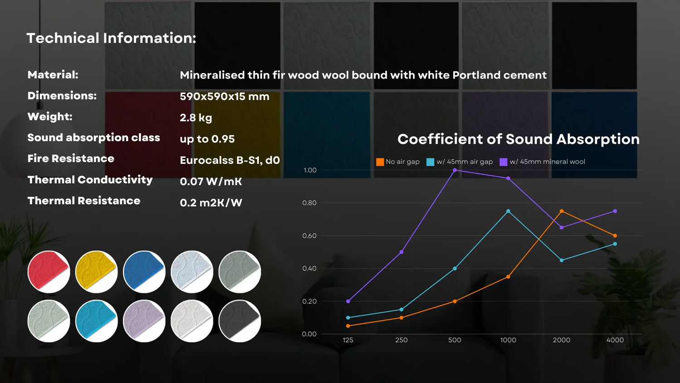Select the red panel color sample

click(49, 271)
